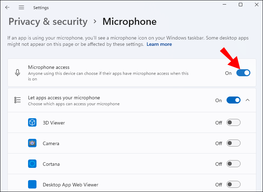Turn off the Microphone access toggle
Viewport: 263px width, 192px height.
pyautogui.click(x=243, y=73)
